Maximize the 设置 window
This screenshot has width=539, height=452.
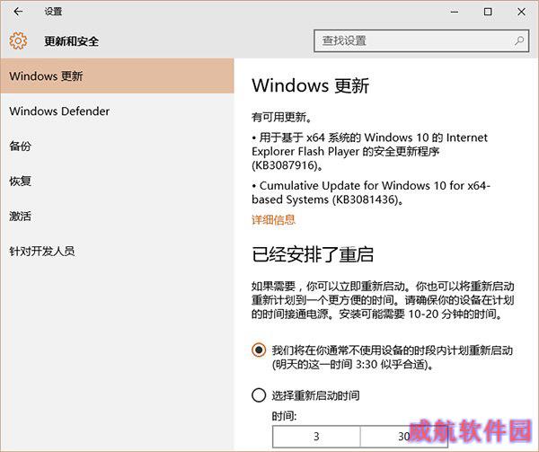[x=488, y=12]
